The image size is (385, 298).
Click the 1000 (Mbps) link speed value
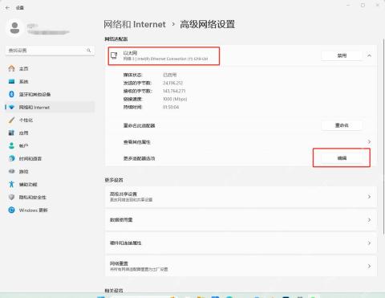tap(175, 99)
